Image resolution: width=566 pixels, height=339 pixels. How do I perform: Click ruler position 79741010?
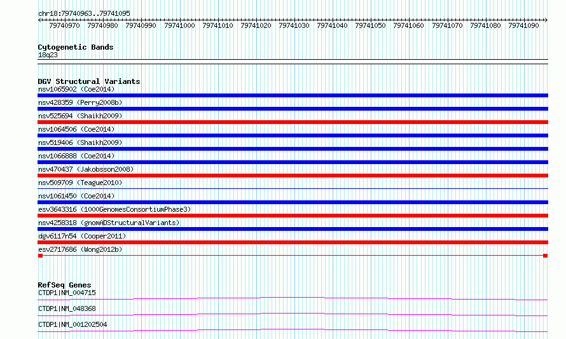pyautogui.click(x=217, y=25)
